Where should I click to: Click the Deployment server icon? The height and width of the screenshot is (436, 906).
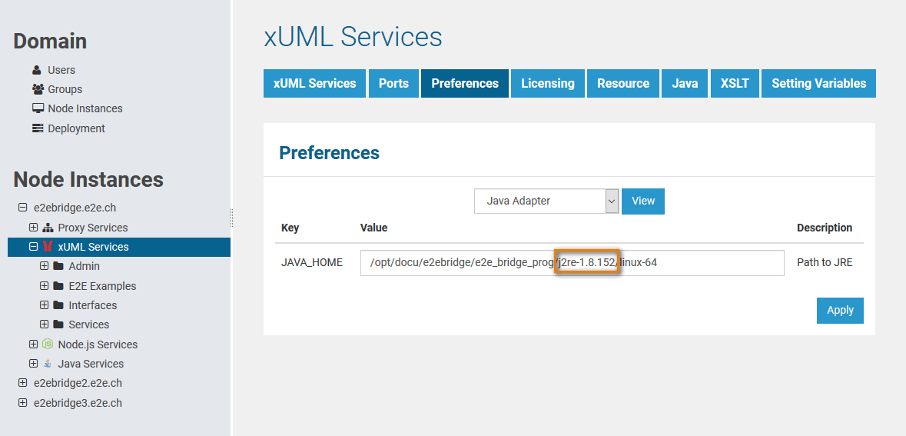click(x=38, y=128)
